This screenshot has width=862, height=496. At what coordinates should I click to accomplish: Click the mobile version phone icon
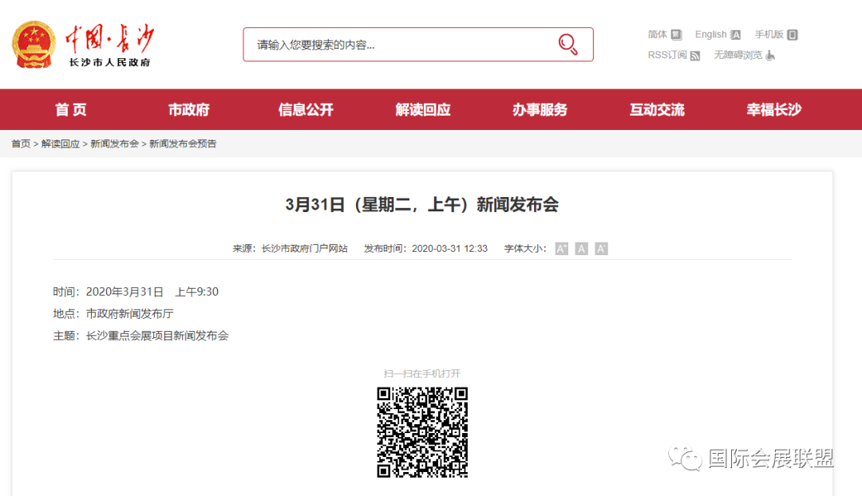pos(793,34)
